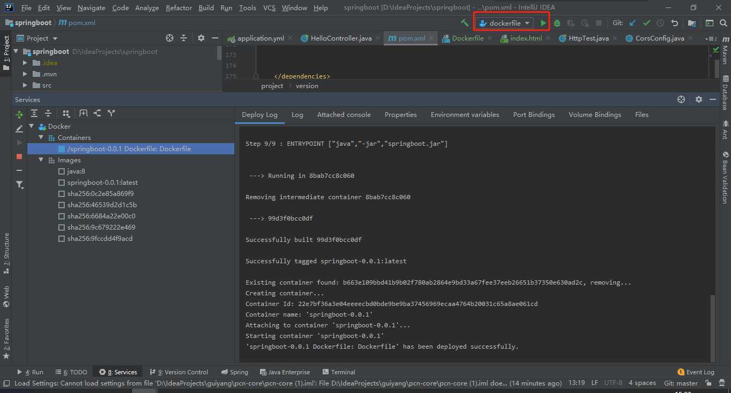Open the dockerfile run configuration dropdown
731x393 pixels.
(x=505, y=23)
